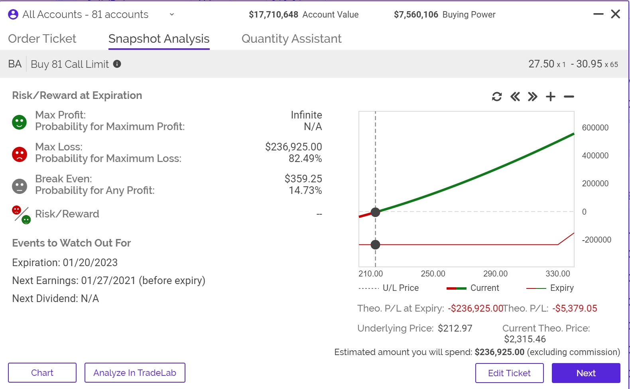Switch to the Order Ticket tab
The width and height of the screenshot is (630, 389).
coord(42,39)
